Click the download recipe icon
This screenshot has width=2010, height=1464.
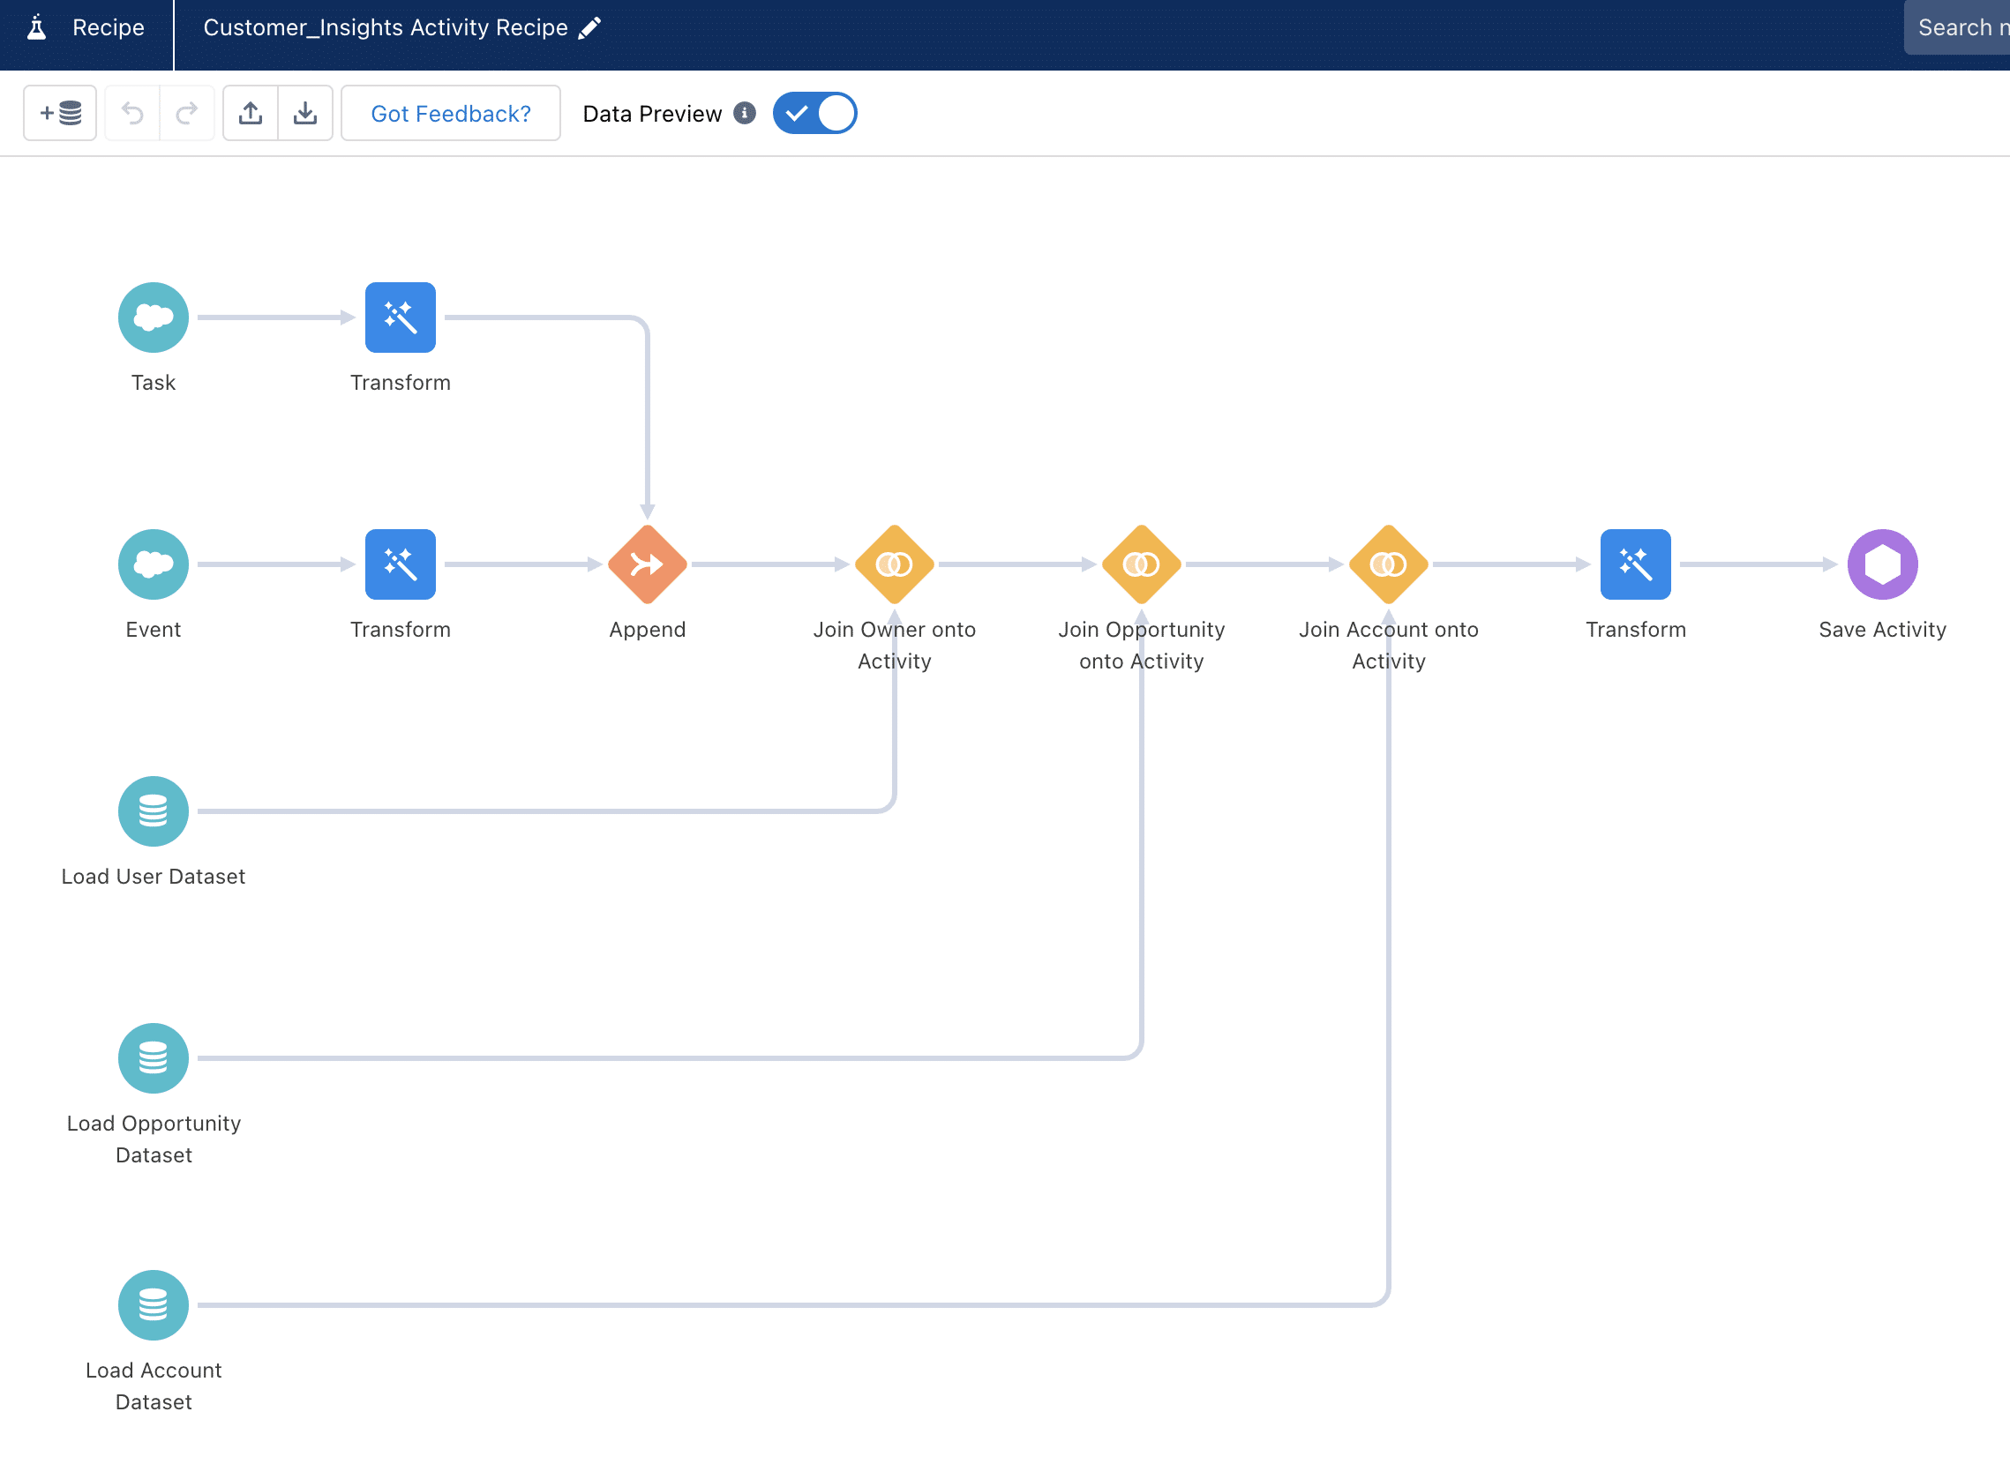pyautogui.click(x=305, y=114)
